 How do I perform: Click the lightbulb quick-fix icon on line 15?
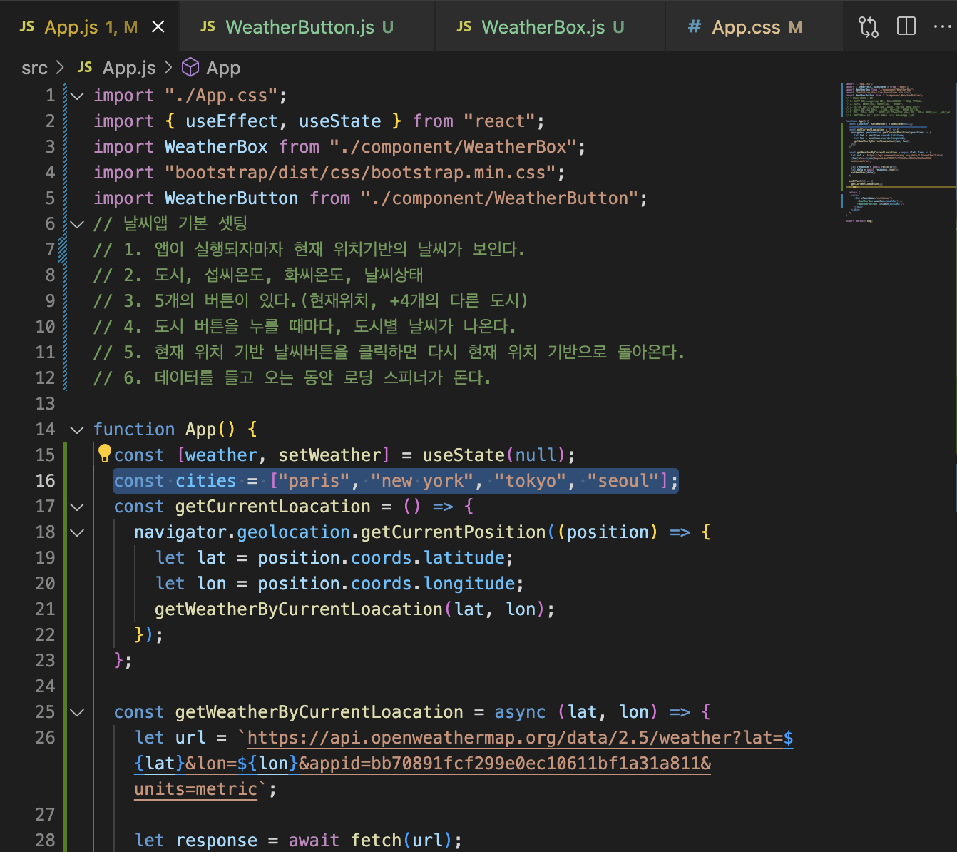pos(105,453)
